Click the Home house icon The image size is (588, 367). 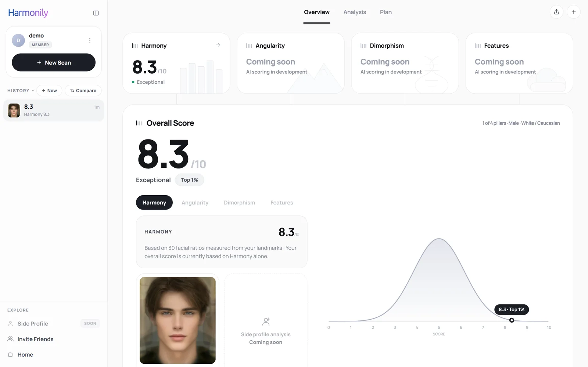coord(11,355)
